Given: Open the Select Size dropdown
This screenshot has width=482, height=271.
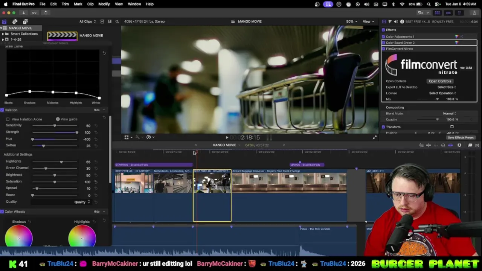Looking at the screenshot, I should [x=447, y=87].
